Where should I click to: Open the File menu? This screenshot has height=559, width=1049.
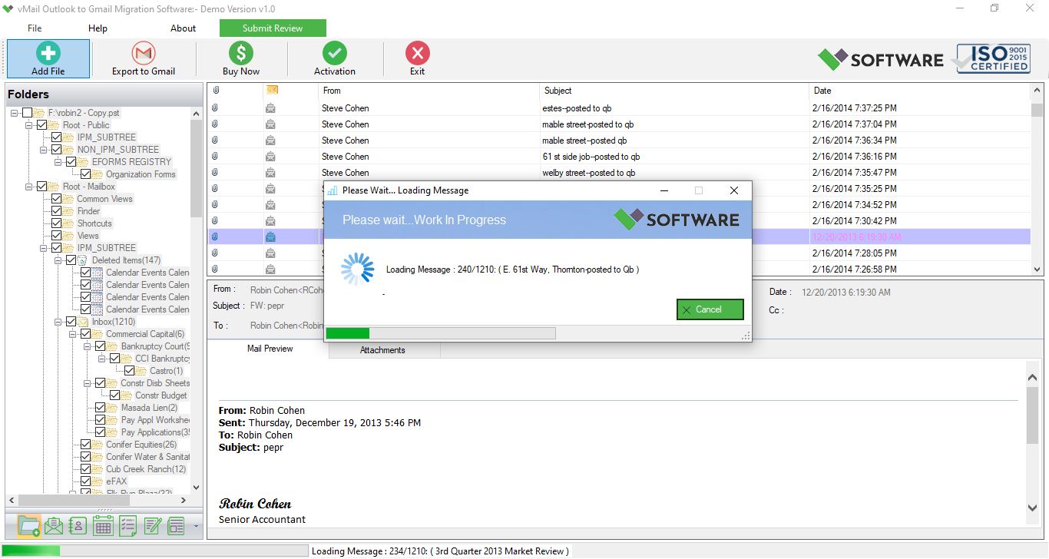pos(35,28)
